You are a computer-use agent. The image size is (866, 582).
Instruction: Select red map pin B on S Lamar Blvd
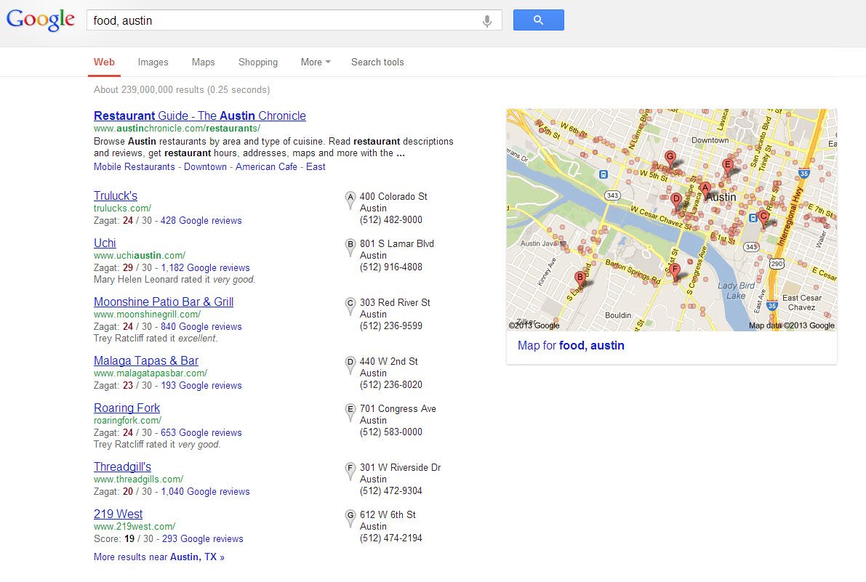580,279
